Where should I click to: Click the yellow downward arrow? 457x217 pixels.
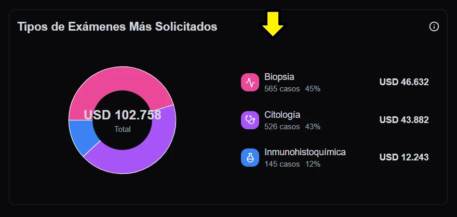[x=273, y=24]
